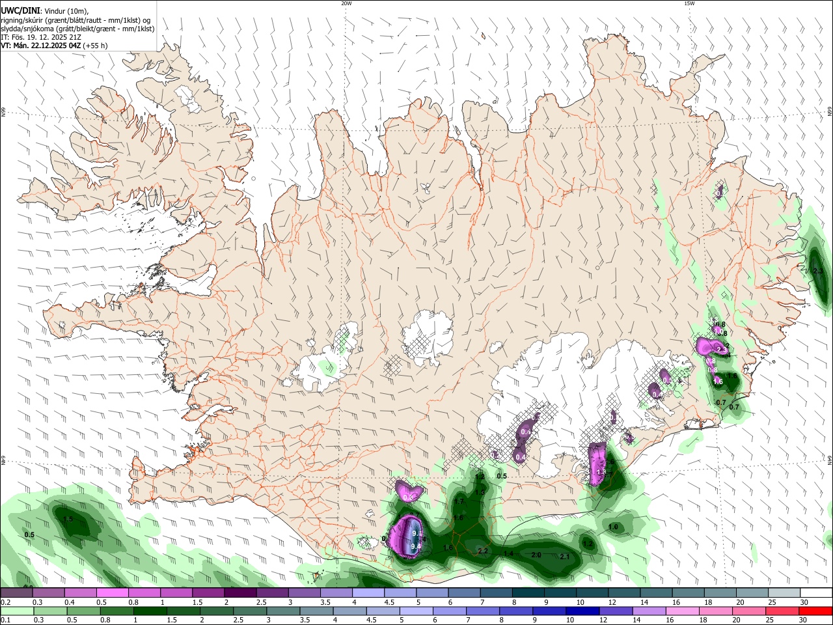Click the 1.0 precipitation value in the southeast

point(613,527)
